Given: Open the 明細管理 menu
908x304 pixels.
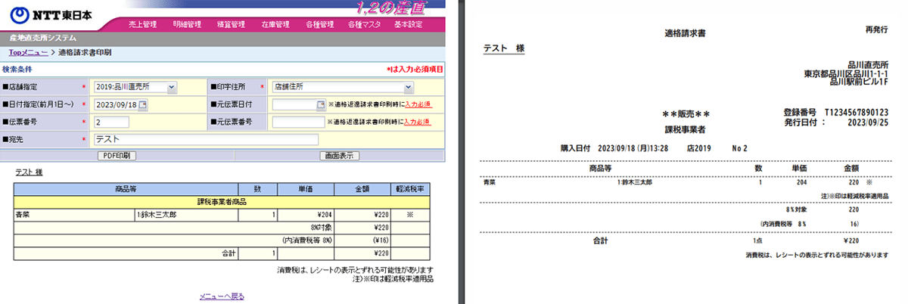Looking at the screenshot, I should (187, 24).
